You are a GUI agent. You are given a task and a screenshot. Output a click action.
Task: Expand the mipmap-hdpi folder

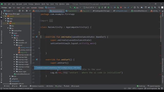(x=14, y=57)
